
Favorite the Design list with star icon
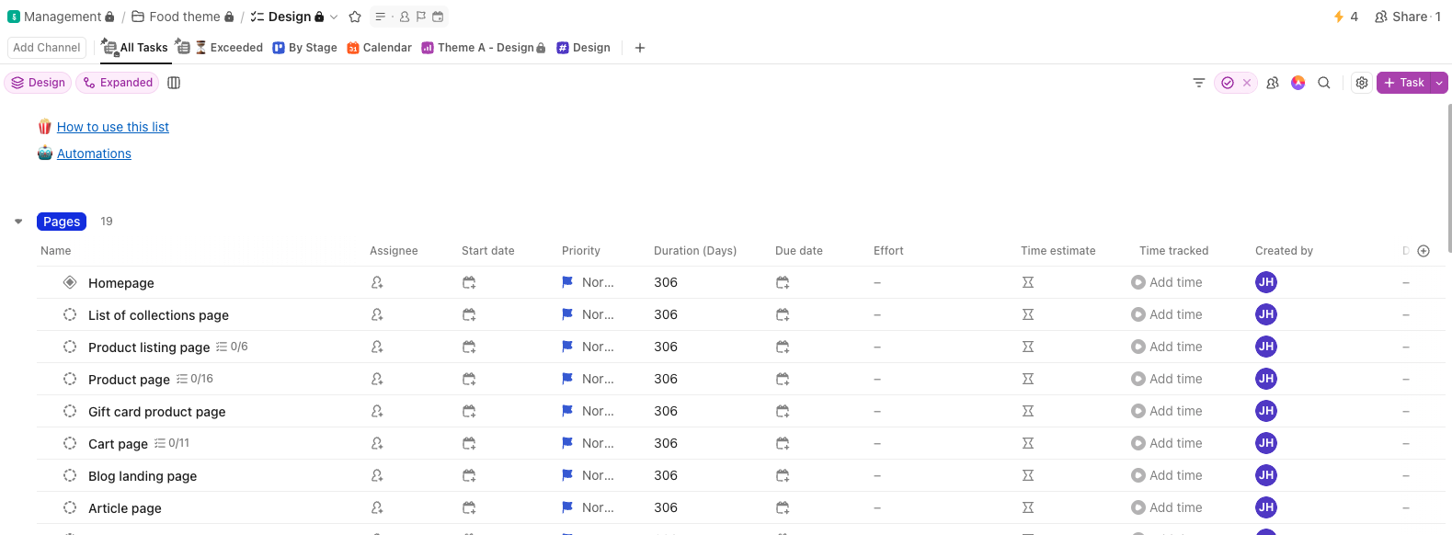point(355,17)
